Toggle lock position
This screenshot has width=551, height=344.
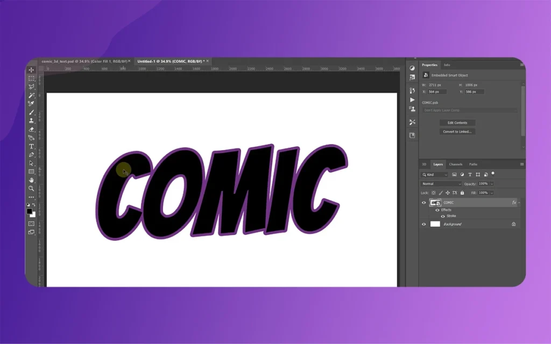[448, 193]
